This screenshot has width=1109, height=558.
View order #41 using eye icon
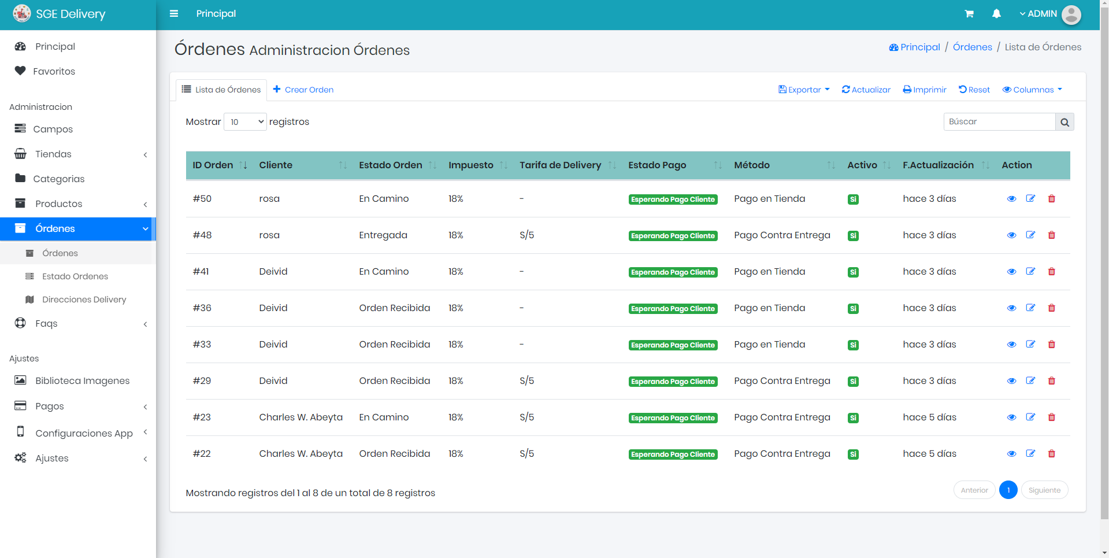[x=1011, y=272]
